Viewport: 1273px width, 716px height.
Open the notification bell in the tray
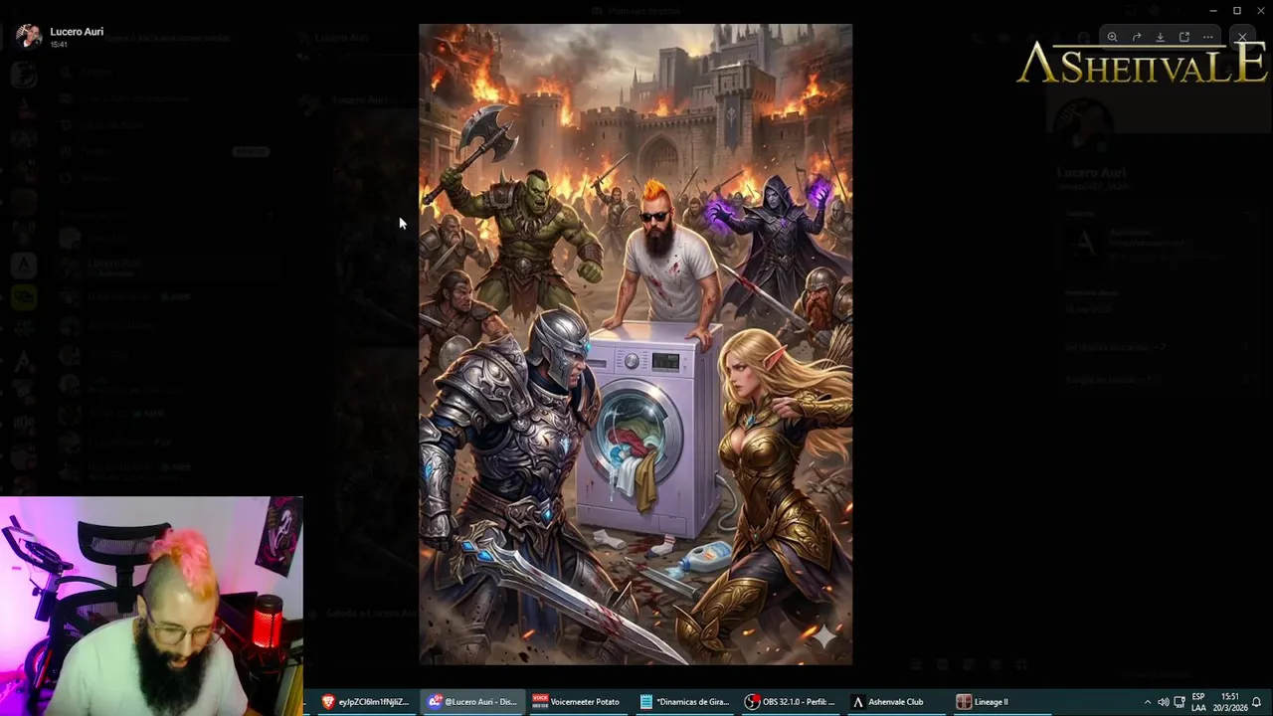1257,702
